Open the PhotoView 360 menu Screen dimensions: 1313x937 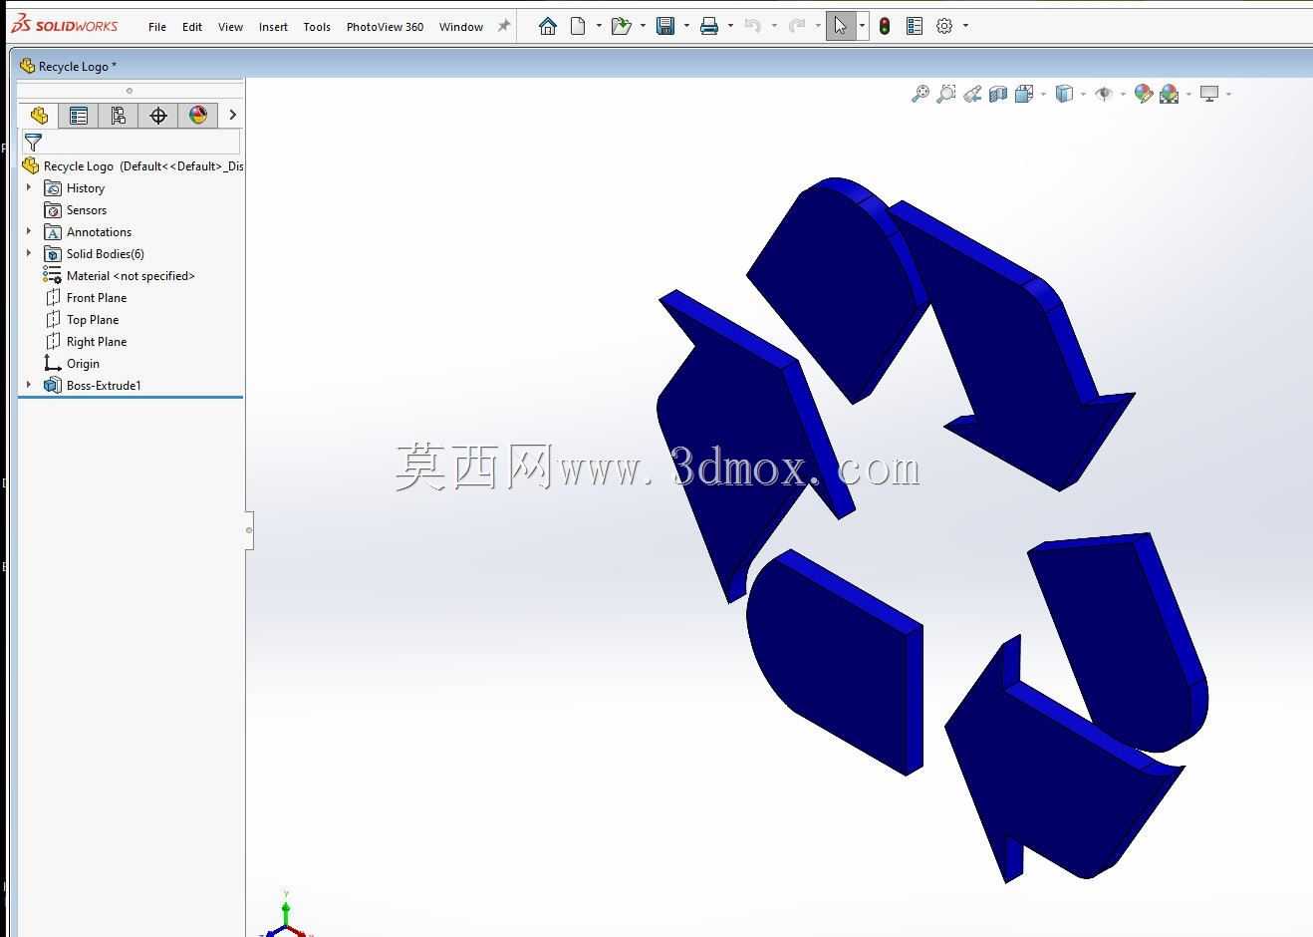[385, 27]
